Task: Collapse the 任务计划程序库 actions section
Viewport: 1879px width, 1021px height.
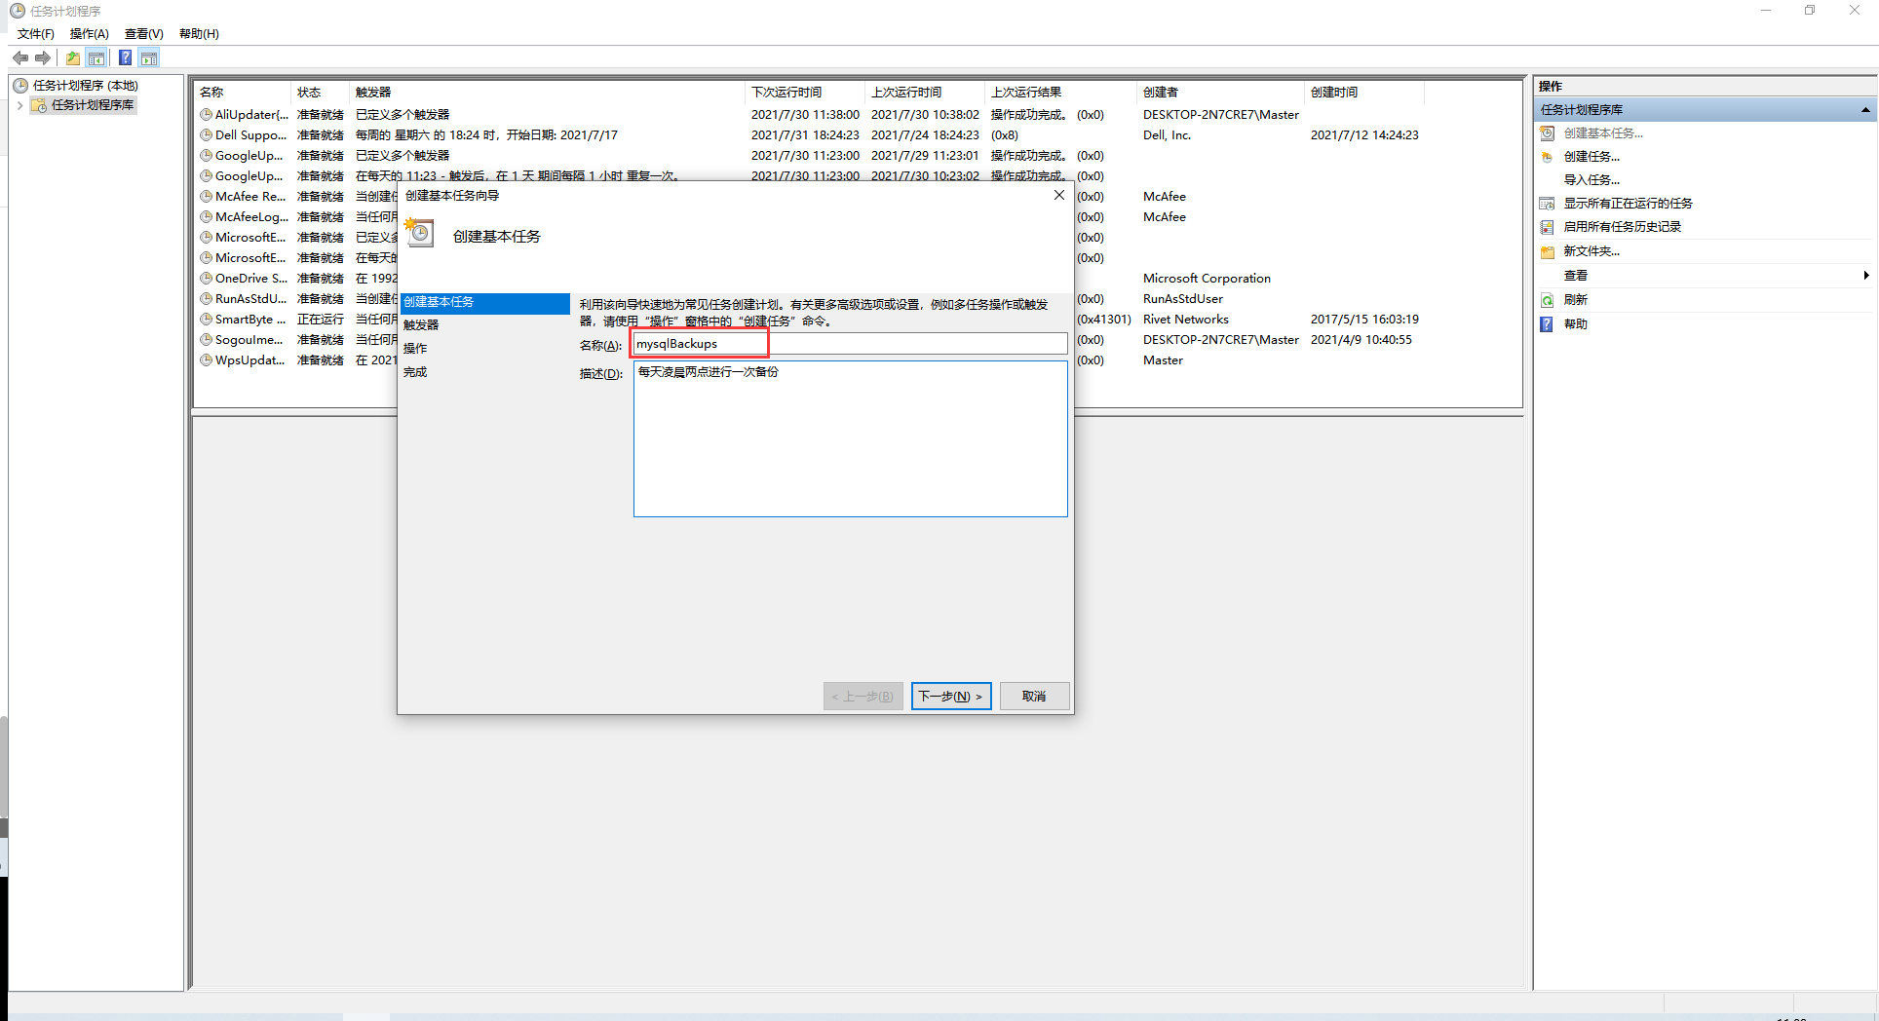Action: [x=1864, y=109]
